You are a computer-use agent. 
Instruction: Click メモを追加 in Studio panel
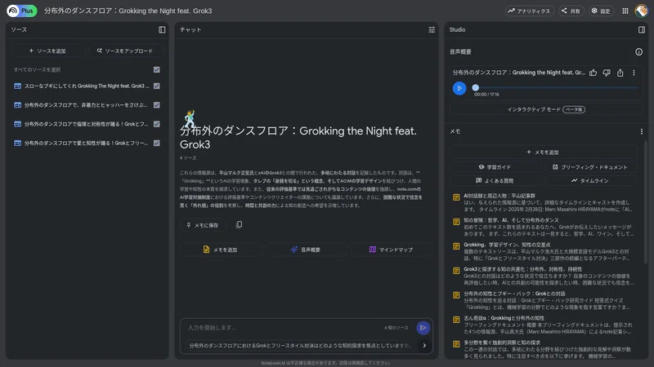(543, 152)
